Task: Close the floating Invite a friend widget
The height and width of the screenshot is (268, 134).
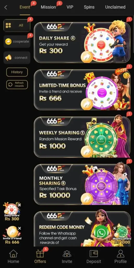Action: (x=20, y=228)
